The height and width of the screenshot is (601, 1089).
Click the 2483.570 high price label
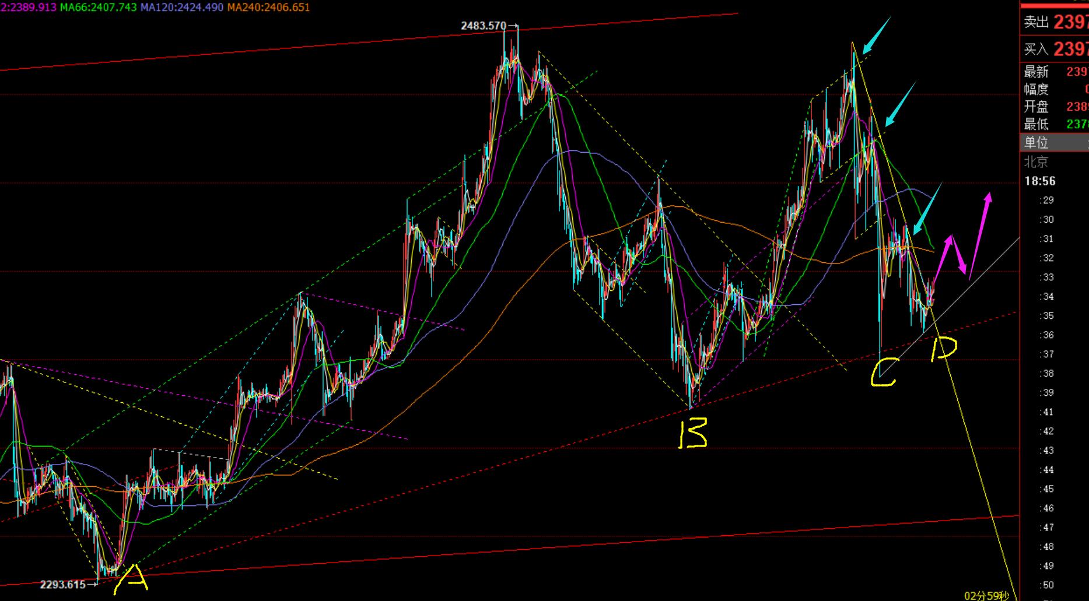(484, 26)
